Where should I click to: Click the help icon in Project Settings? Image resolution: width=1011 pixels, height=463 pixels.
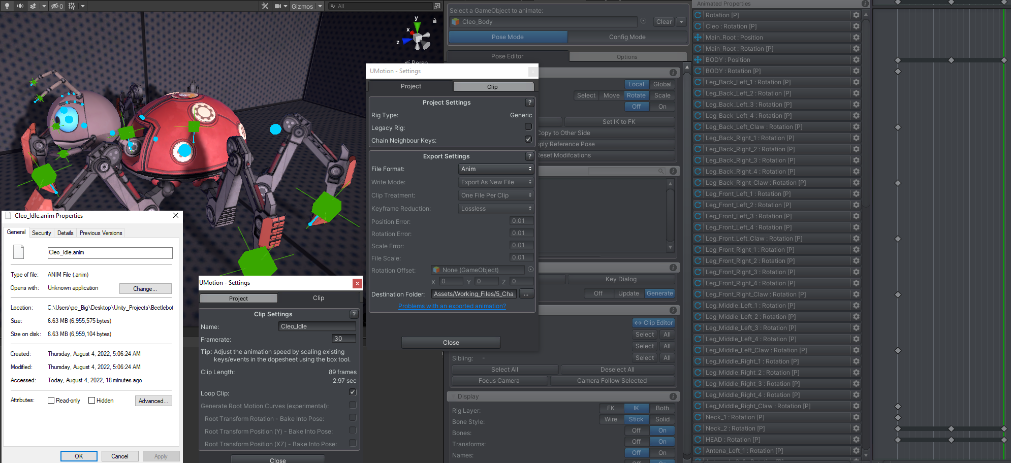pos(529,102)
